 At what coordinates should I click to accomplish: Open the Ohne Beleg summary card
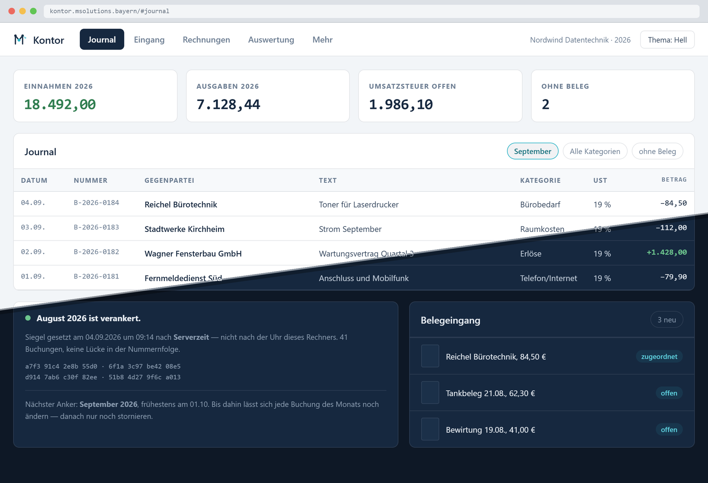pyautogui.click(x=612, y=96)
